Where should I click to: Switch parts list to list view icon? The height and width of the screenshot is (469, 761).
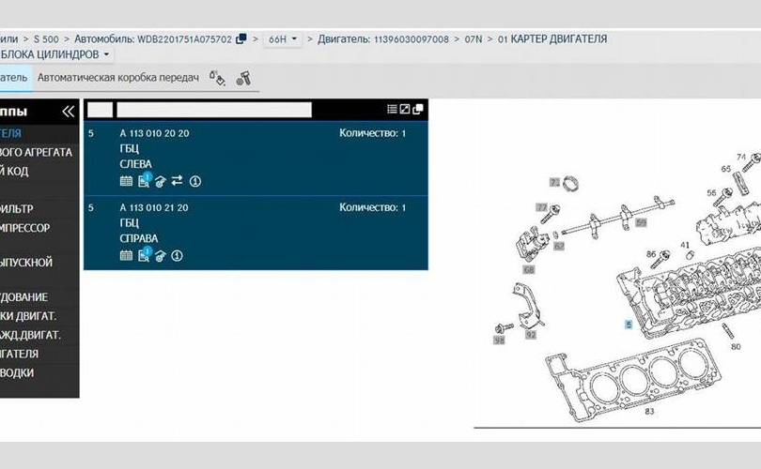[x=393, y=110]
